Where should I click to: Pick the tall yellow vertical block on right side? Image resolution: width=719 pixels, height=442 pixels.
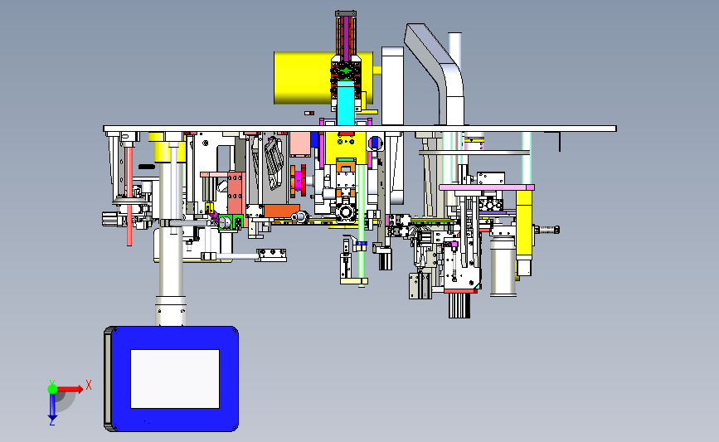pyautogui.click(x=524, y=222)
